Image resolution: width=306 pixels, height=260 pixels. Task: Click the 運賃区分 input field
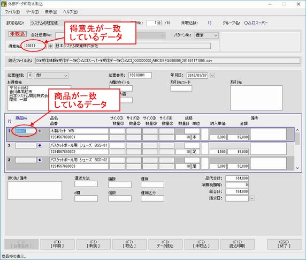pyautogui.click(x=152, y=198)
